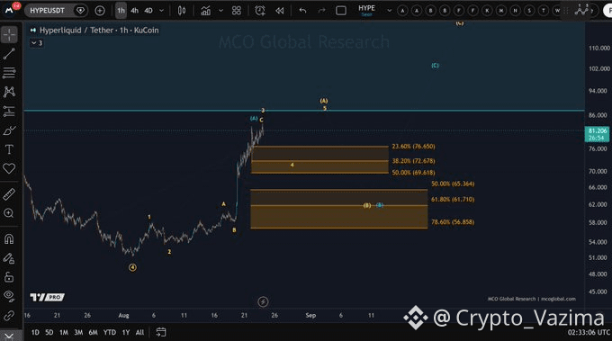Click the circled 4 wave label

132,267
